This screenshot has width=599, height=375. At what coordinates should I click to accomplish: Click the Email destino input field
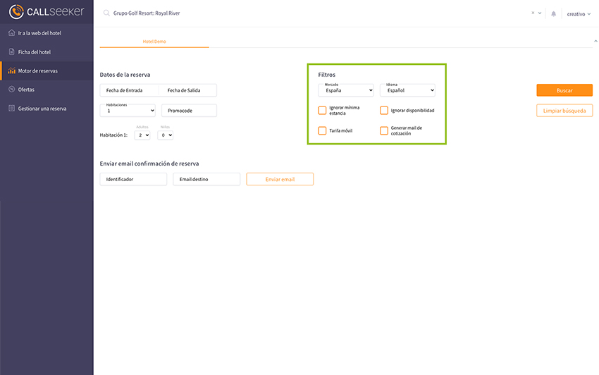(206, 179)
